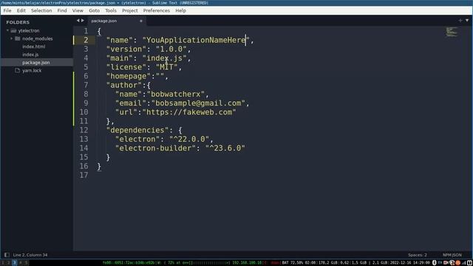Open the Goto menu
The image size is (473, 266).
pos(94,10)
